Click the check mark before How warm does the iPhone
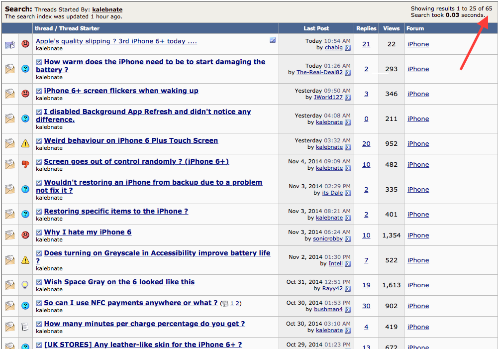This screenshot has width=498, height=349. click(x=39, y=62)
